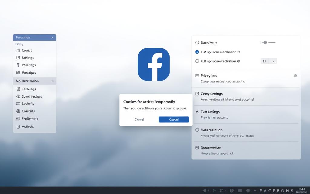Click the keyboard icon in the taskbar

pos(240,191)
